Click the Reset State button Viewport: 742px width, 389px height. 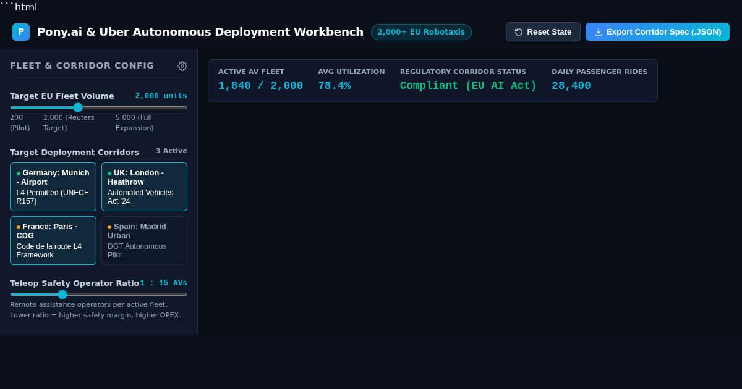[543, 32]
